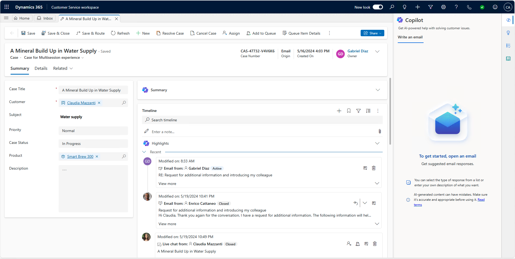The image size is (515, 259).
Task: Click the Resolve Case command
Action: 170,33
